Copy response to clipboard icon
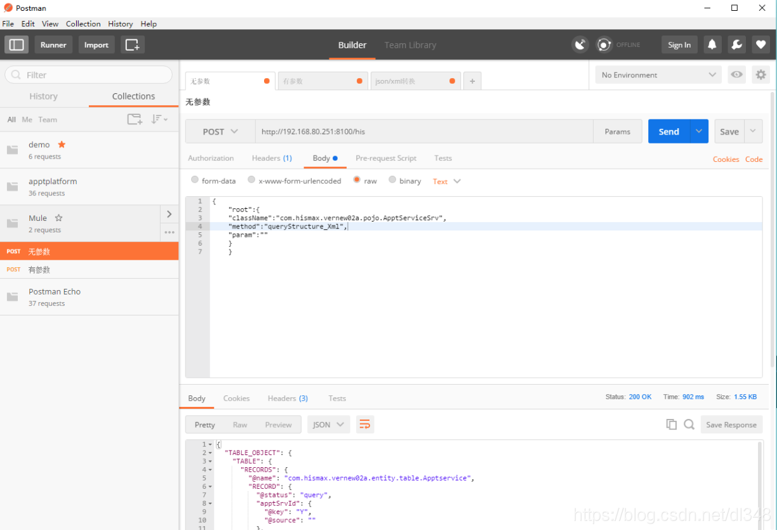The image size is (777, 530). (671, 425)
